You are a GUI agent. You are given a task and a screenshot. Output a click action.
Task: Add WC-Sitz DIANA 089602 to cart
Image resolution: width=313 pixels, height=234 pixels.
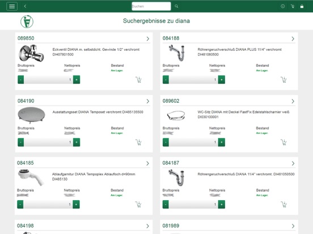point(284,142)
